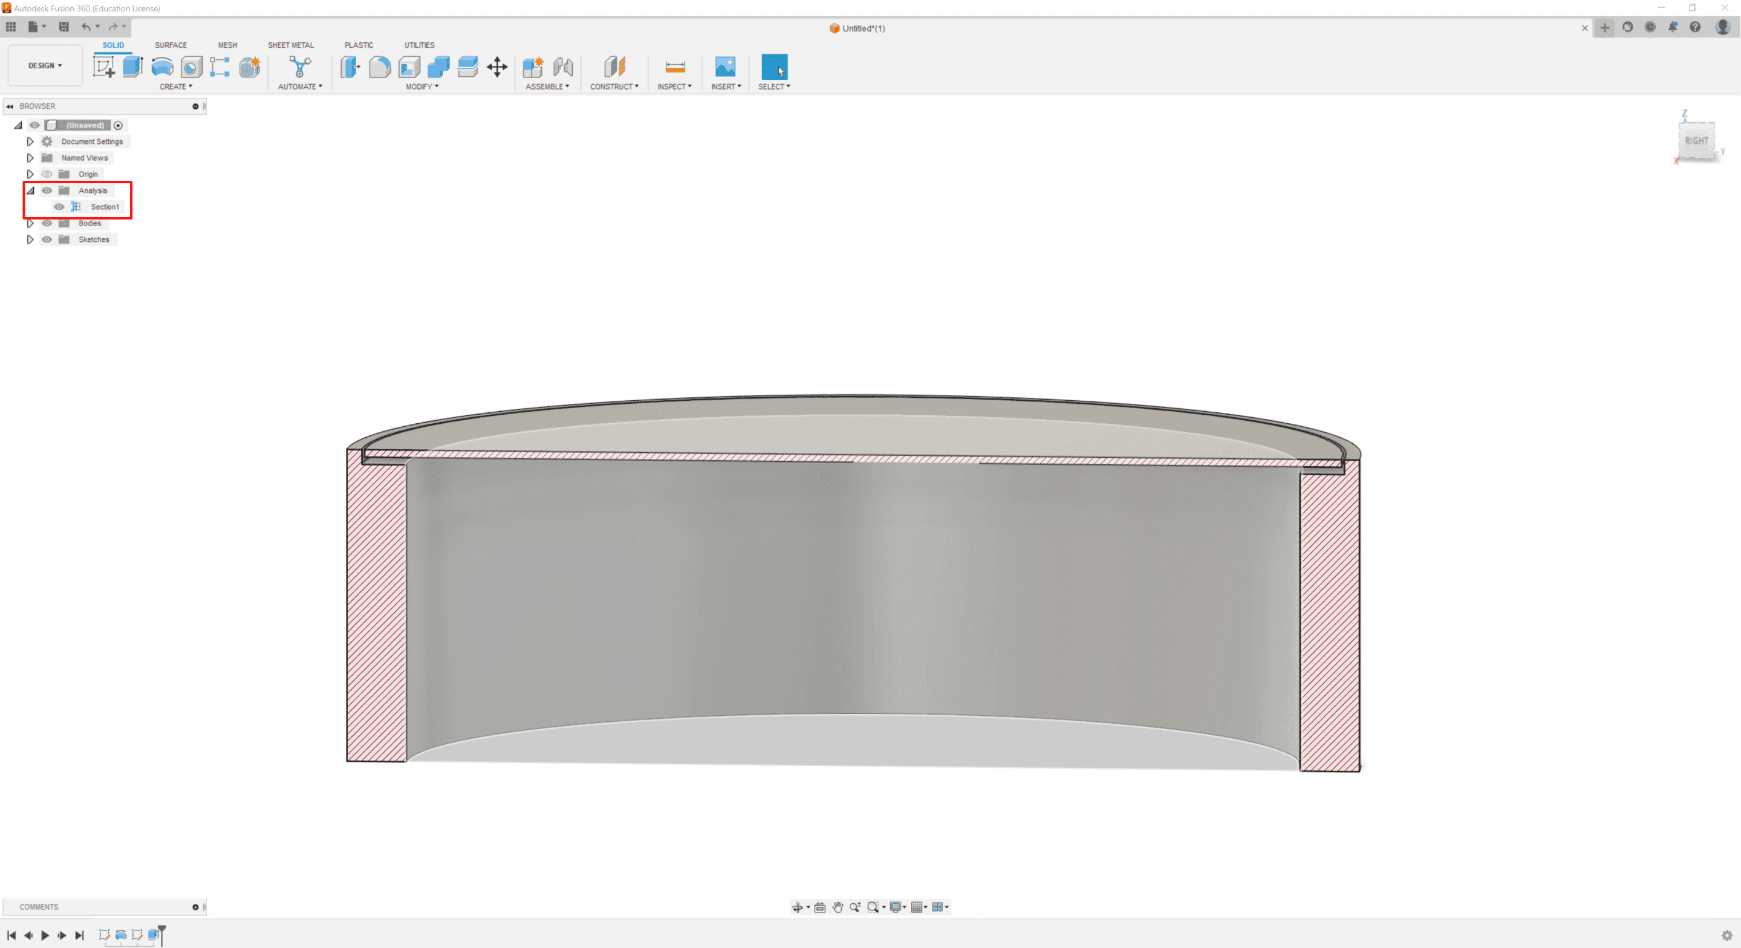The image size is (1741, 948).
Task: Switch to the MESH tab
Action: pyautogui.click(x=227, y=45)
